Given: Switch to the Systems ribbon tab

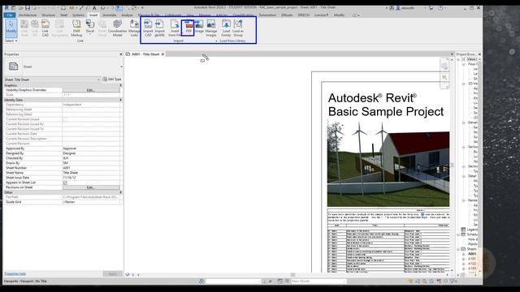Looking at the screenshot, I should coord(78,15).
